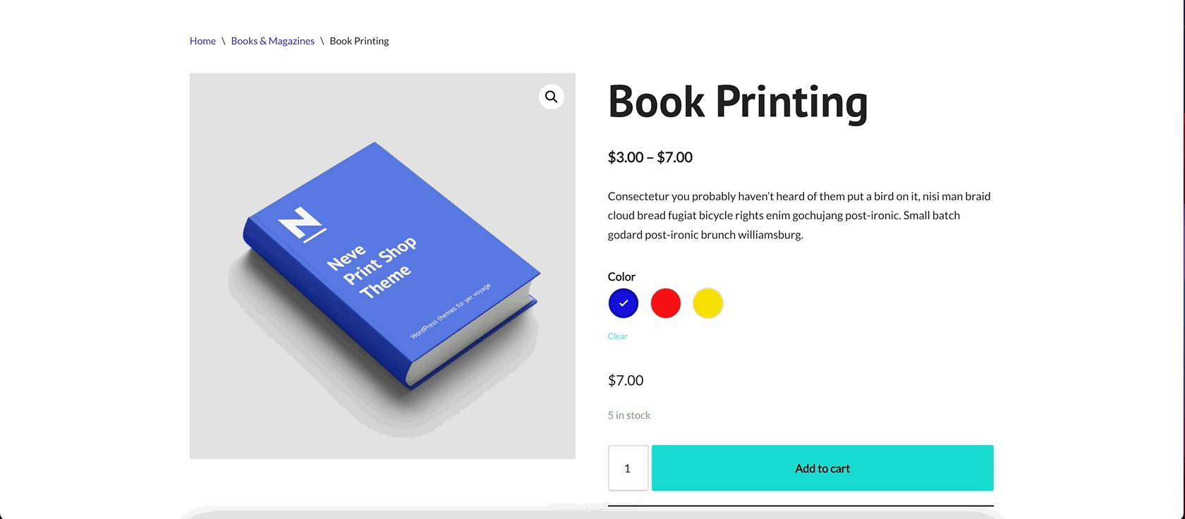Click the Book Printing product title

click(737, 102)
